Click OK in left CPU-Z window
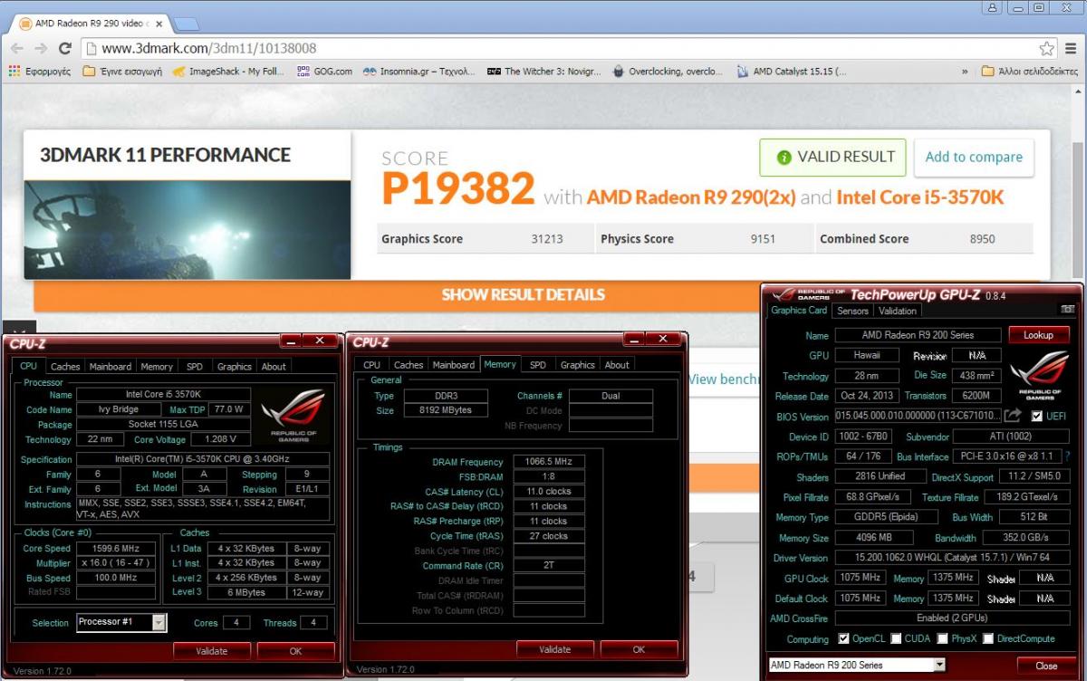Viewport: 1087px width, 681px height. point(295,650)
